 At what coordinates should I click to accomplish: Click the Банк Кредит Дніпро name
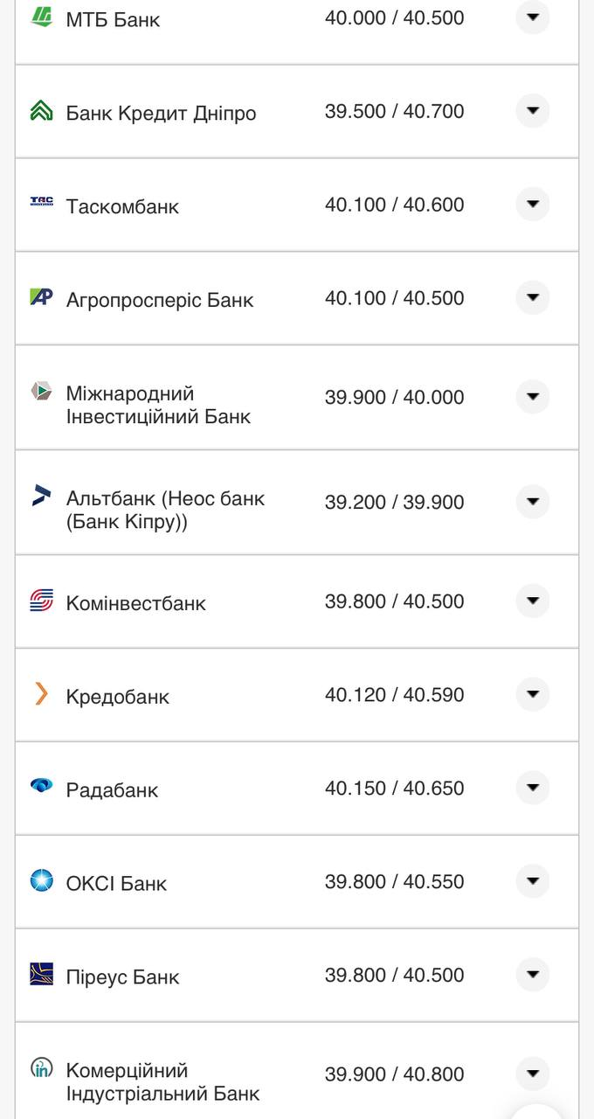160,112
